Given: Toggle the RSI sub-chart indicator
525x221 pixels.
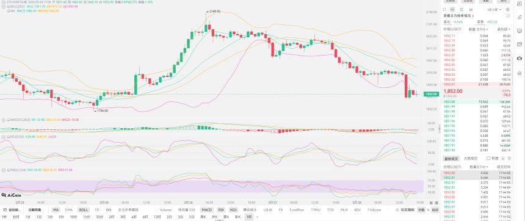Looking at the screenshot, I should click(x=221, y=210).
